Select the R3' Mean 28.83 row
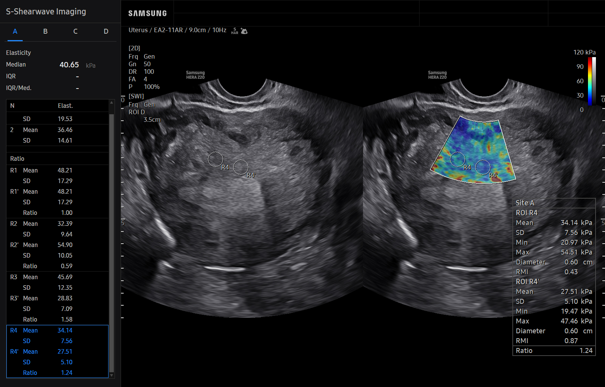Screen dimensions: 605x387 click(x=57, y=298)
